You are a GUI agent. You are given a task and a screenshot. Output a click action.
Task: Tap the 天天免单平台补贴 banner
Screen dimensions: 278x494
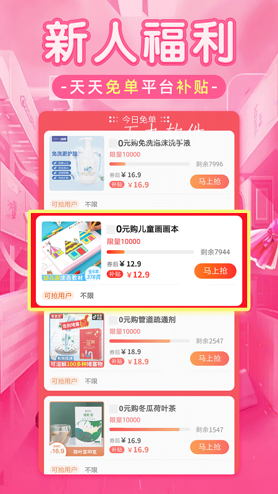click(139, 87)
